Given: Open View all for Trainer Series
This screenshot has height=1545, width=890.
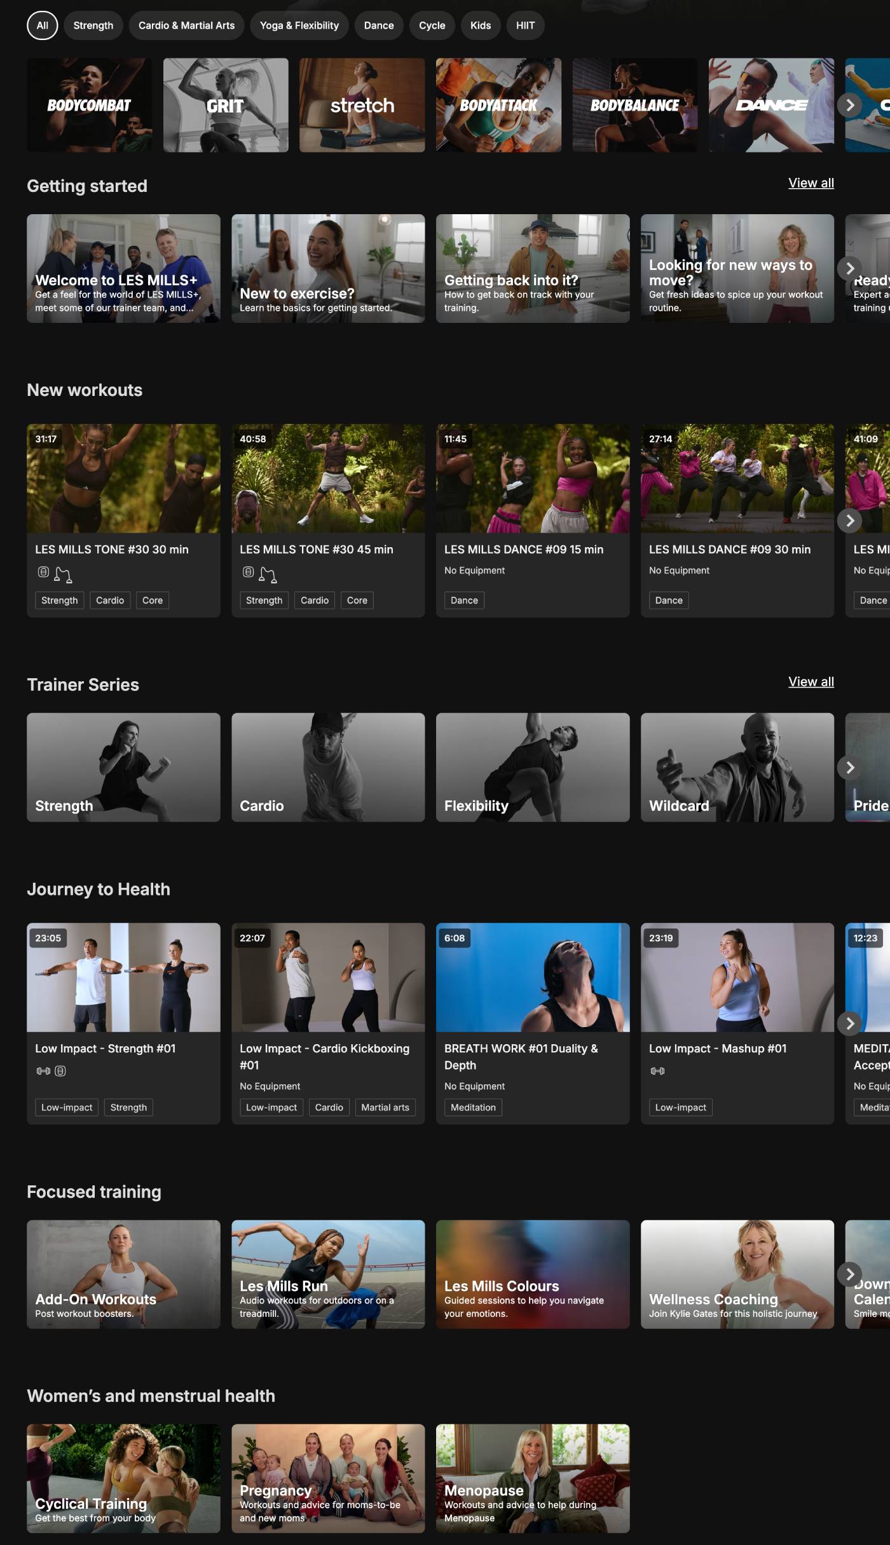Looking at the screenshot, I should (811, 682).
